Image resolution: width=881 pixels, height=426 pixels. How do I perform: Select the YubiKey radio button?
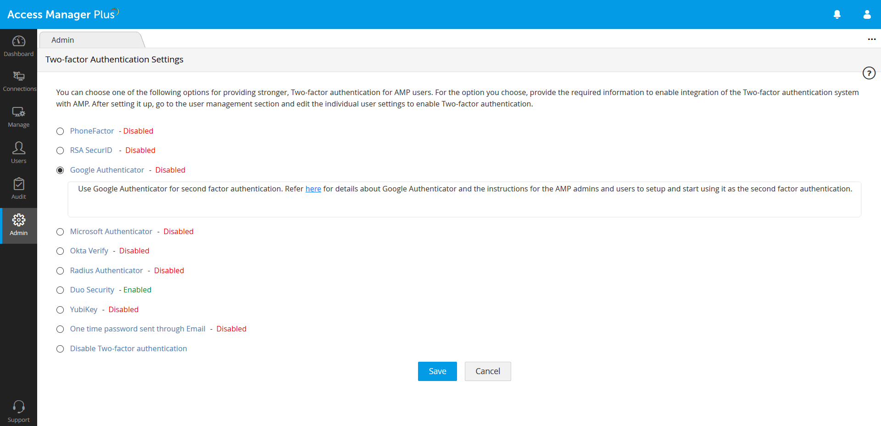point(60,310)
